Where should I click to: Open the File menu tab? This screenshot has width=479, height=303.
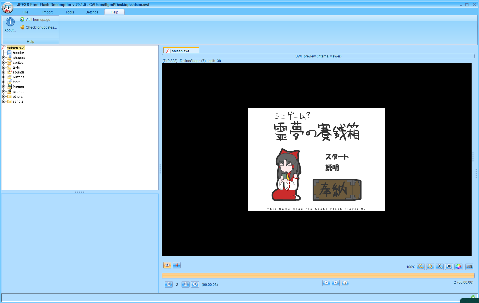[25, 12]
